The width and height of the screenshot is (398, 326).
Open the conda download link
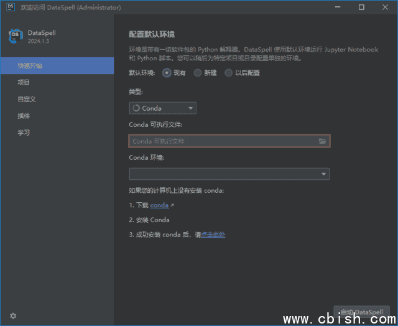click(159, 205)
